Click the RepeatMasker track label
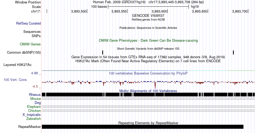 coord(30,127)
